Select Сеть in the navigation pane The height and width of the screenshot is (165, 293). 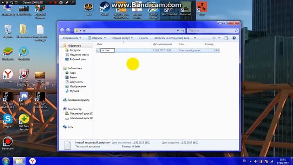click(70, 127)
